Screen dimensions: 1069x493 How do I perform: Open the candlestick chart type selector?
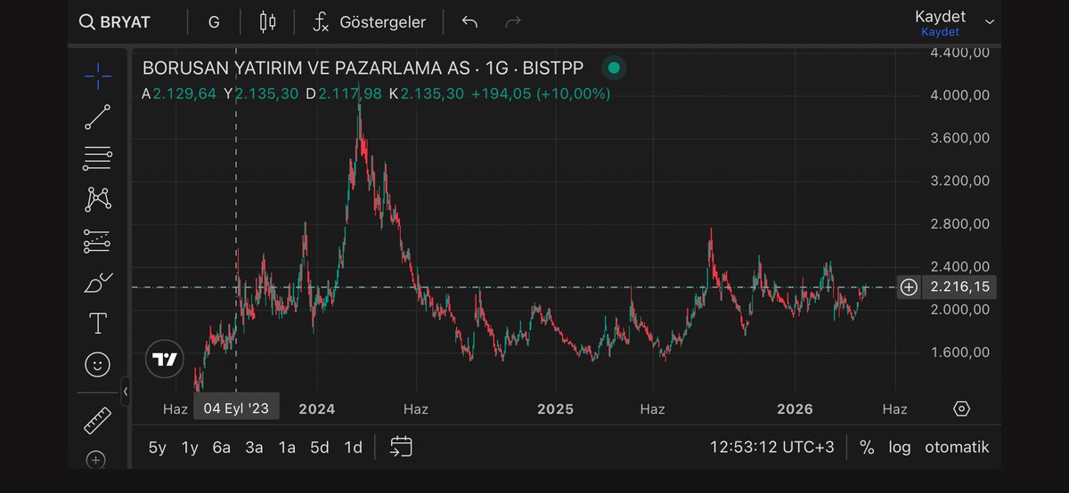[267, 22]
